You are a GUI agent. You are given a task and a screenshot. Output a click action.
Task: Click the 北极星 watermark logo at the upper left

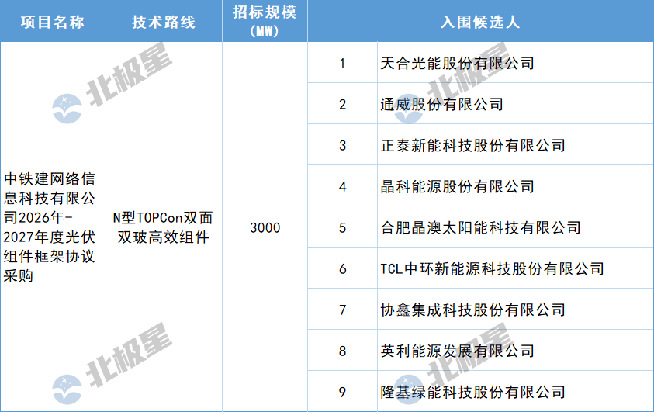(112, 83)
